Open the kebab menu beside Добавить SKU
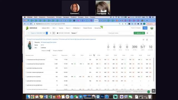178x100 pixels. point(151,33)
